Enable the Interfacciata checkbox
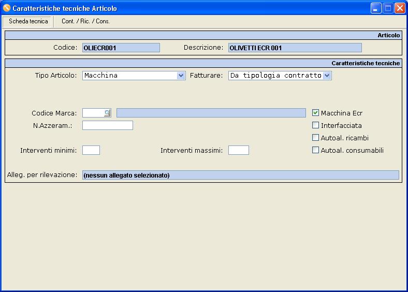408x292 pixels. (315, 125)
